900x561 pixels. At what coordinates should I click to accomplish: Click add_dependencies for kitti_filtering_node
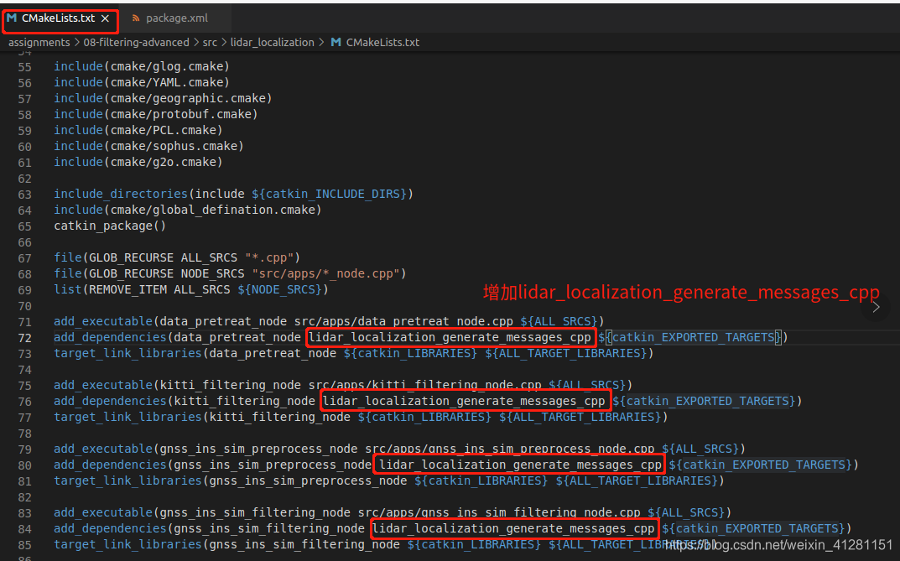click(428, 401)
